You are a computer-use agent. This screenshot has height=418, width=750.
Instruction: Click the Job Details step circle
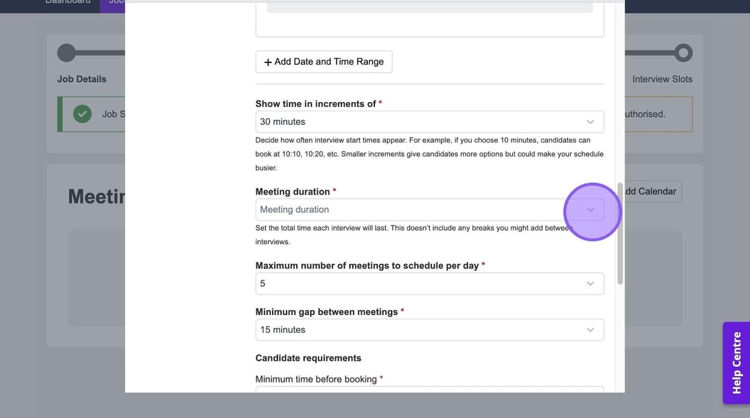tap(66, 53)
